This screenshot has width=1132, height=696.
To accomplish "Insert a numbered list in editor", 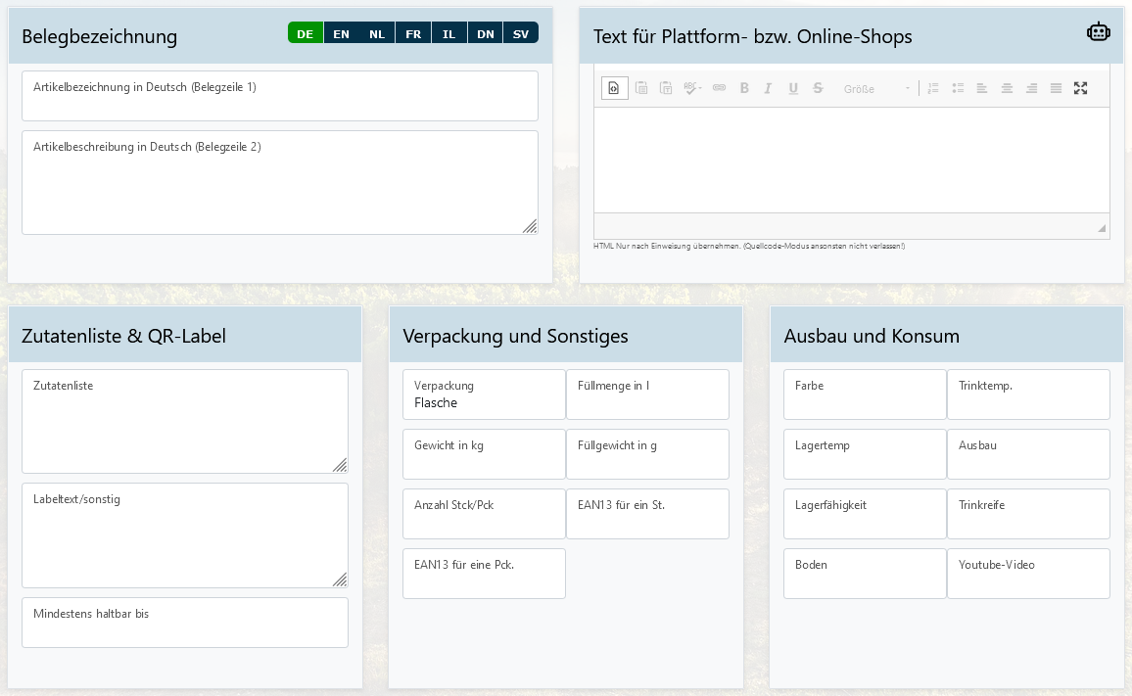I will pos(933,88).
